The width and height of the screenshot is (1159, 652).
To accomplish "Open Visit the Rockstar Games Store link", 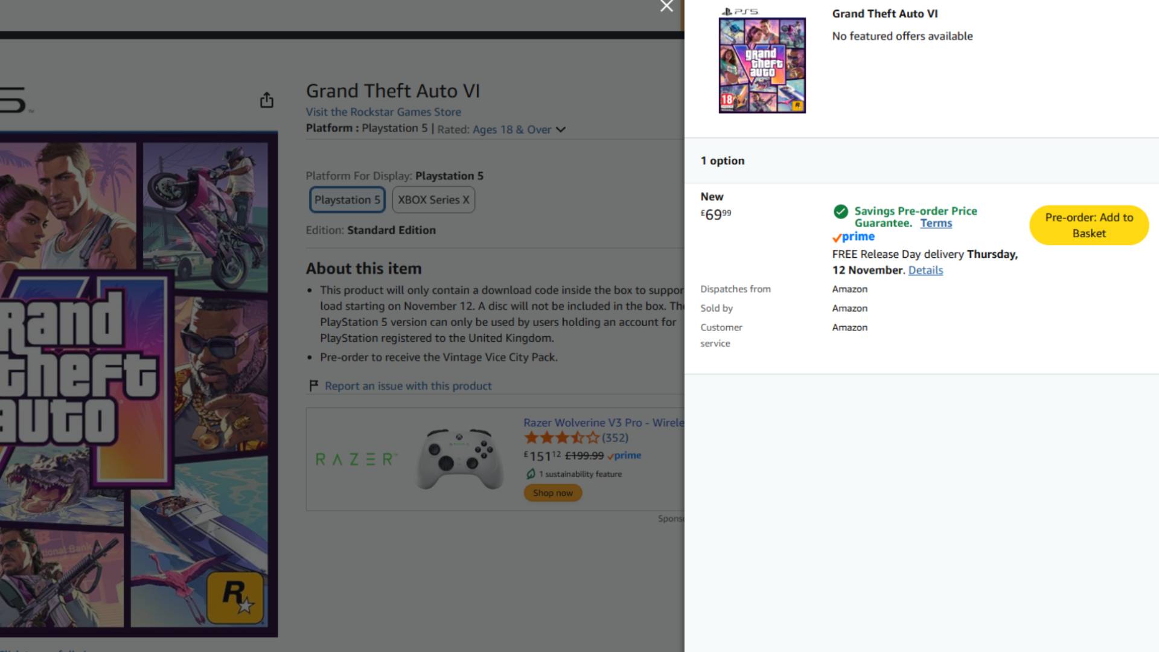I will pyautogui.click(x=383, y=112).
